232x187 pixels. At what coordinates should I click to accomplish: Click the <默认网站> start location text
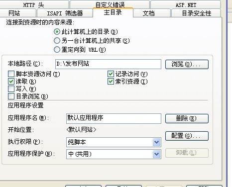tap(81, 129)
